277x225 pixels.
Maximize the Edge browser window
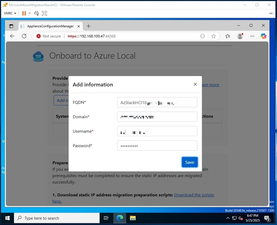(x=251, y=26)
